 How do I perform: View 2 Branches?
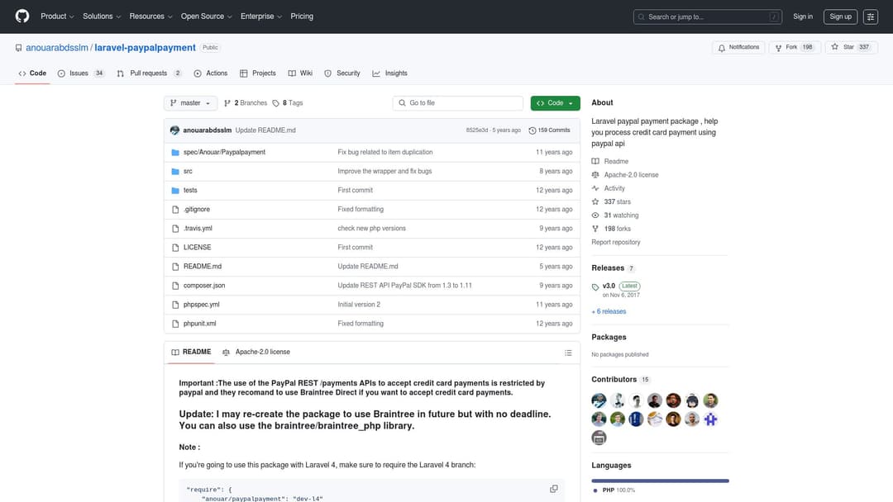(246, 103)
